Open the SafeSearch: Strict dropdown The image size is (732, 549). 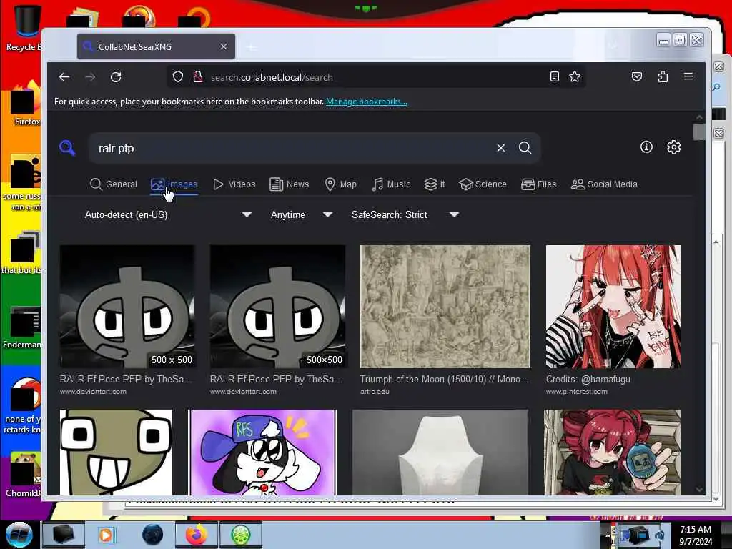[405, 214]
